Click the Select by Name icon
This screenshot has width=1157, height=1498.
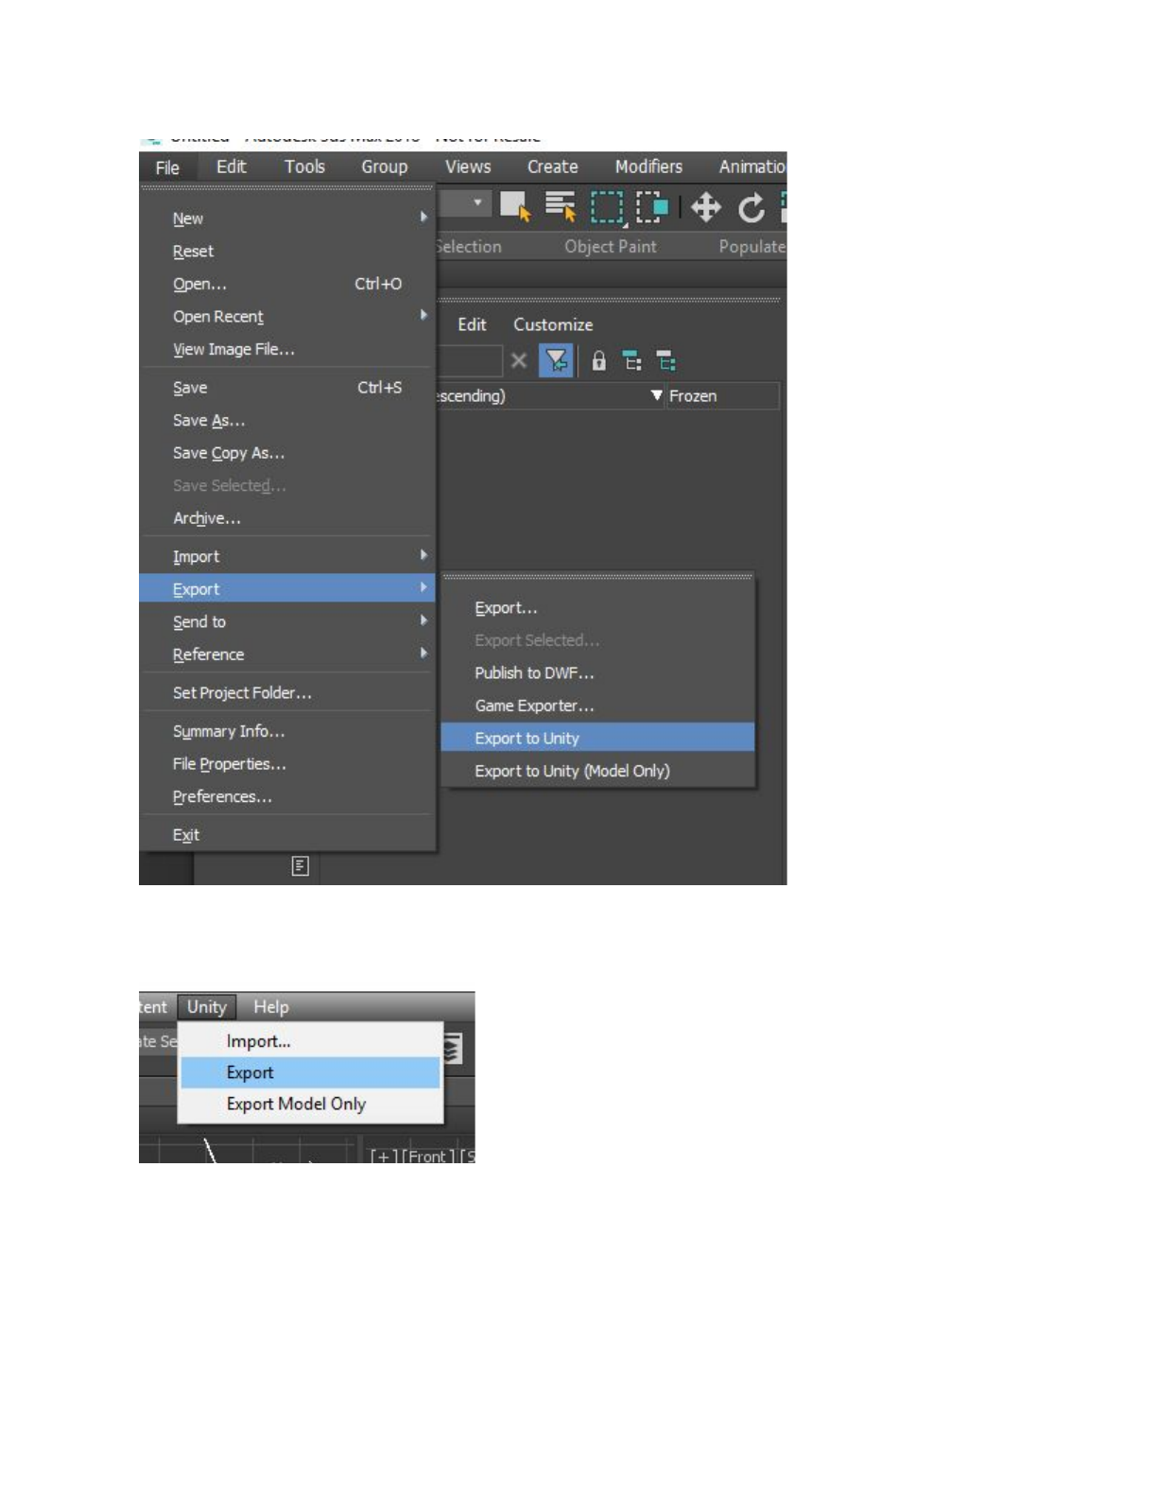click(x=561, y=205)
